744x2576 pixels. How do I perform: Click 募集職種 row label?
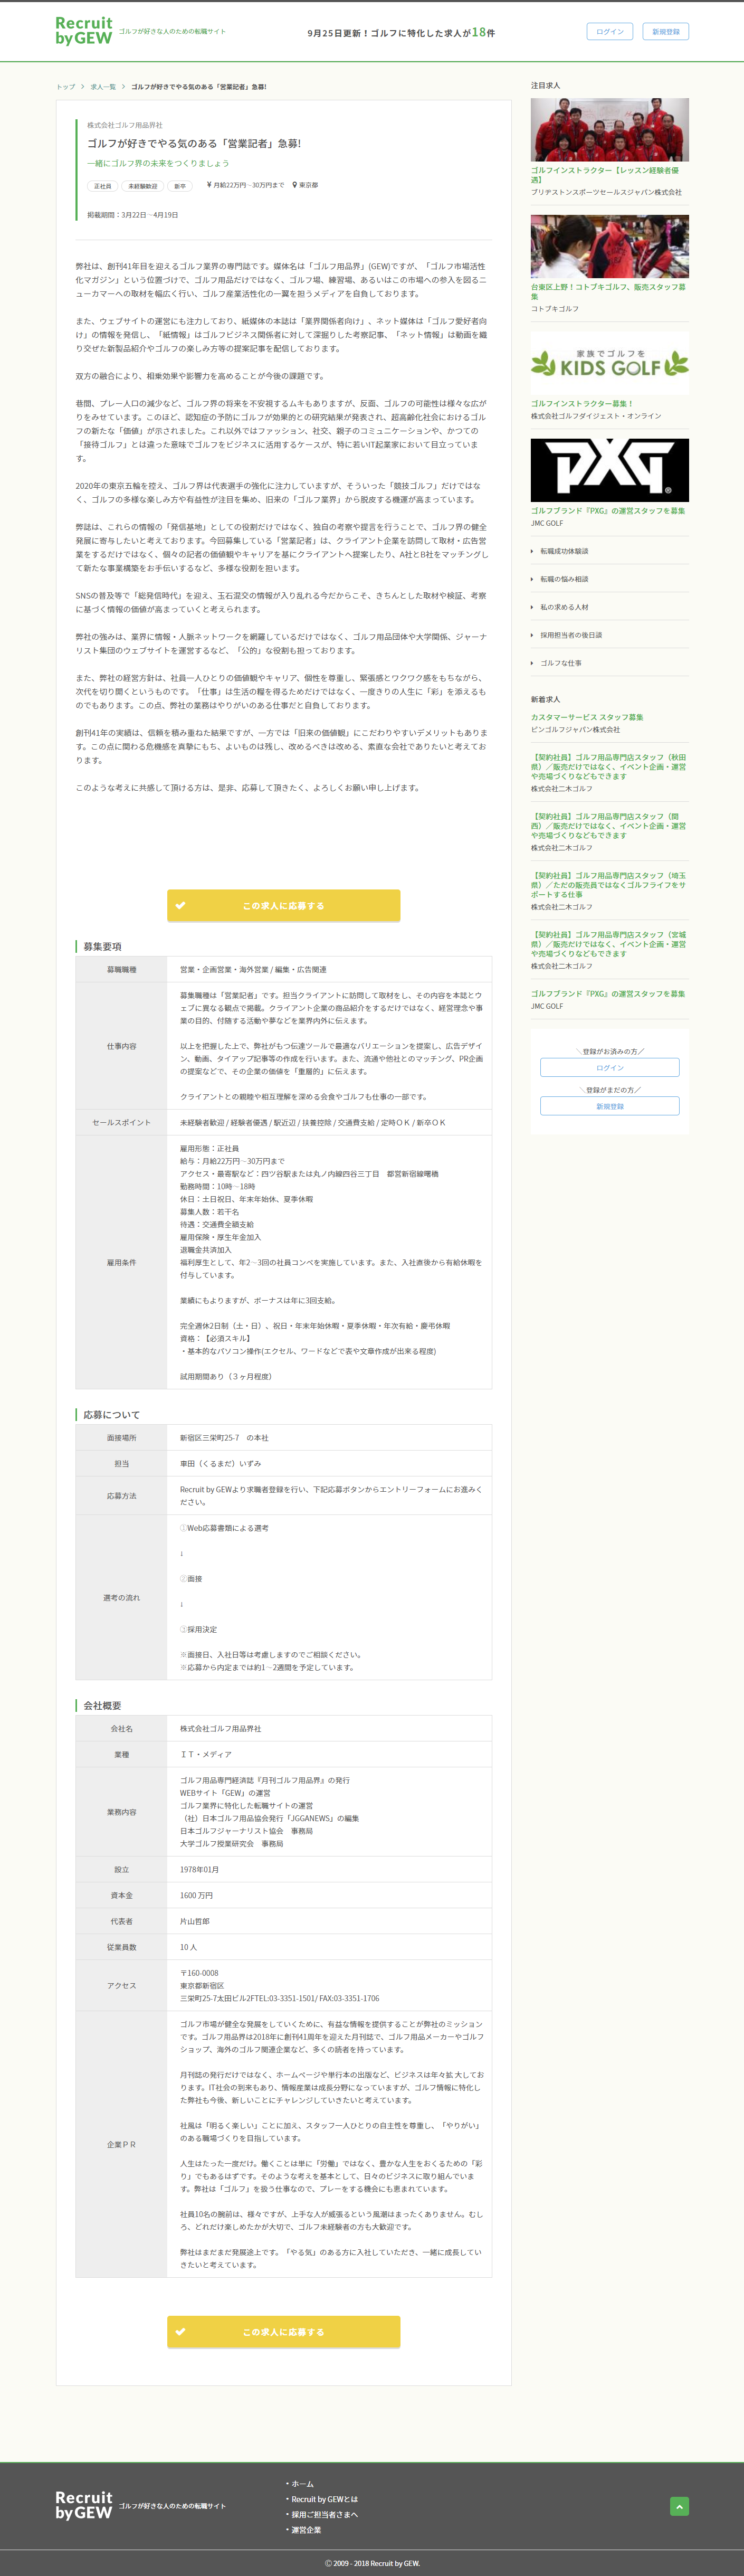click(x=121, y=970)
